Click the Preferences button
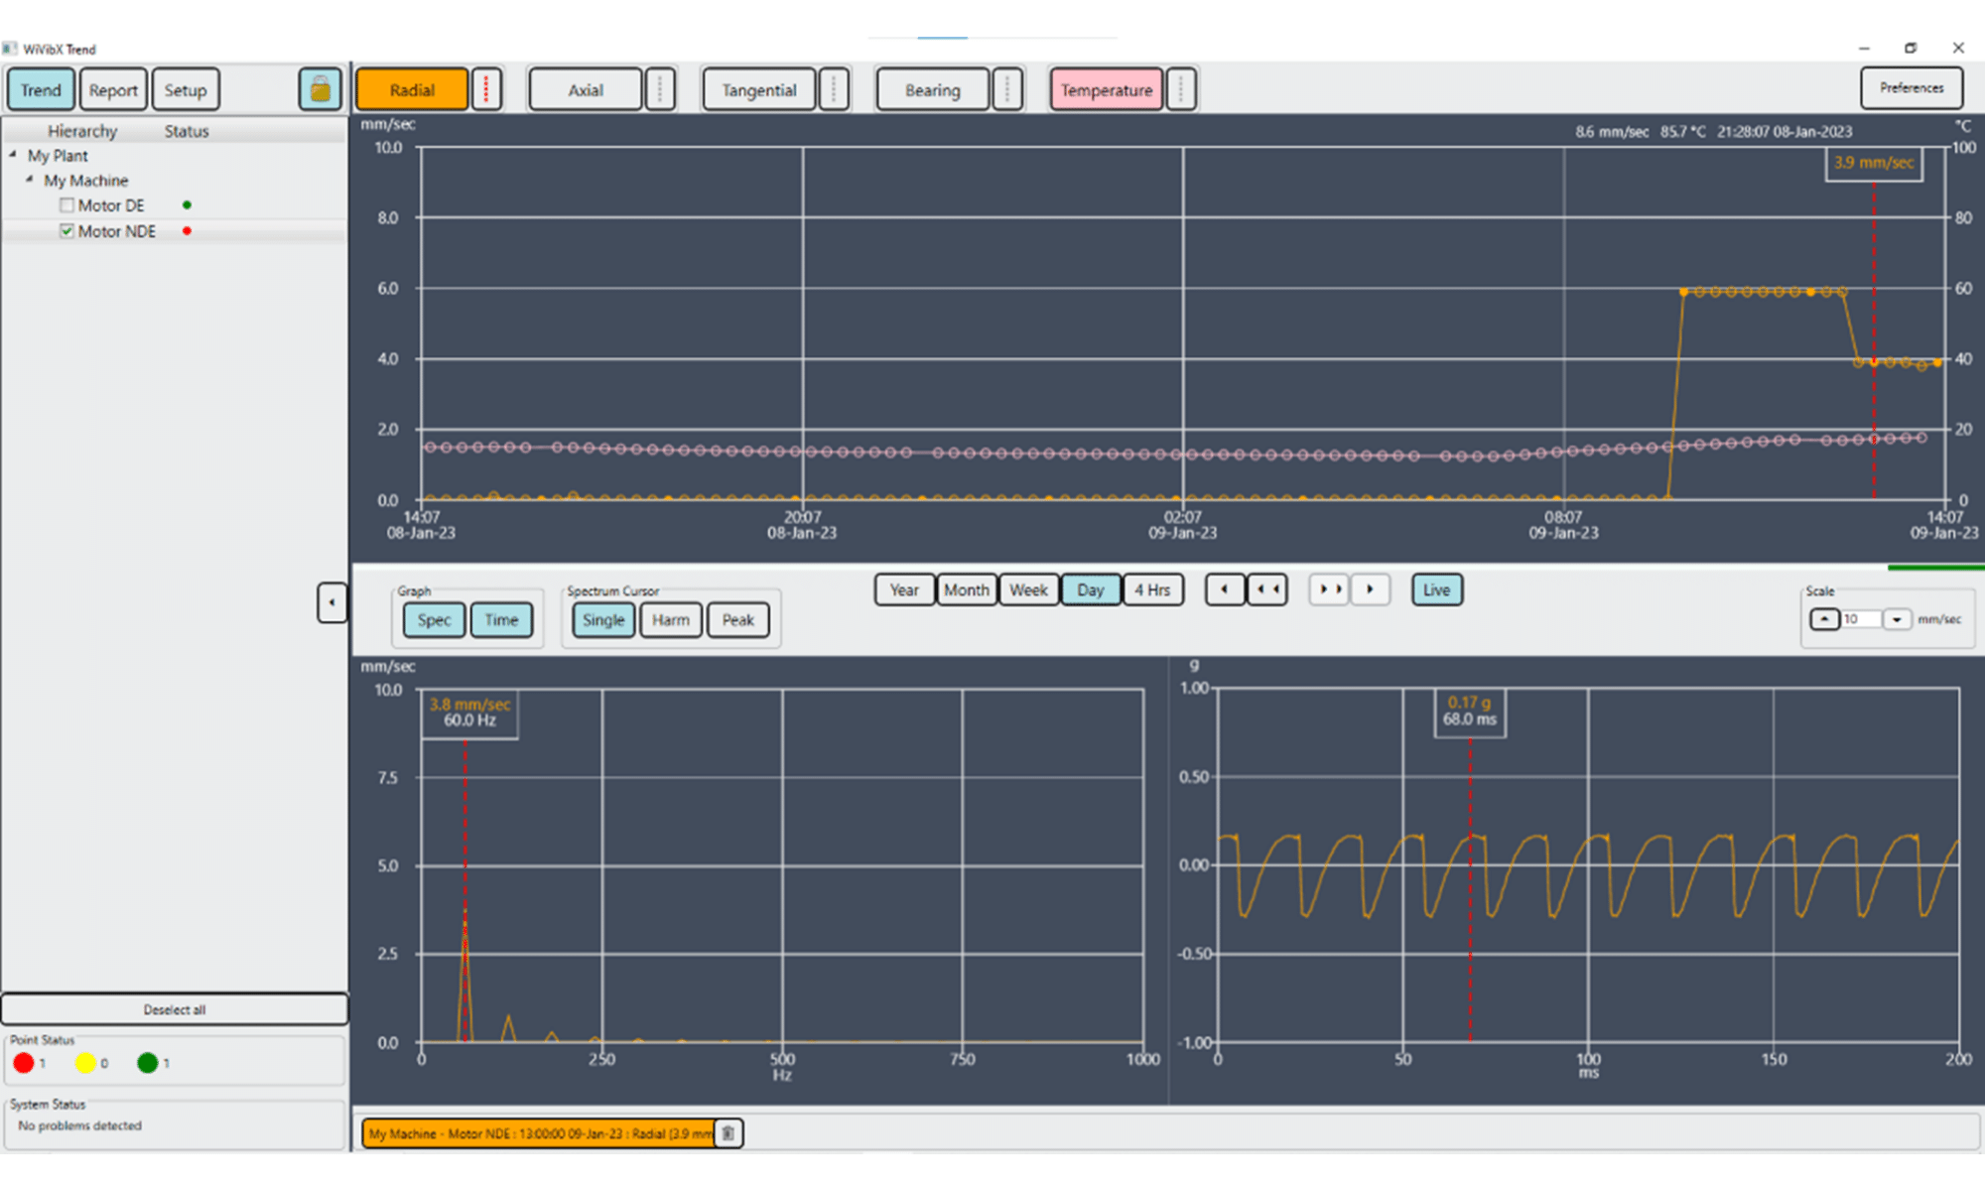Image resolution: width=1985 pixels, height=1191 pixels. click(x=1911, y=88)
